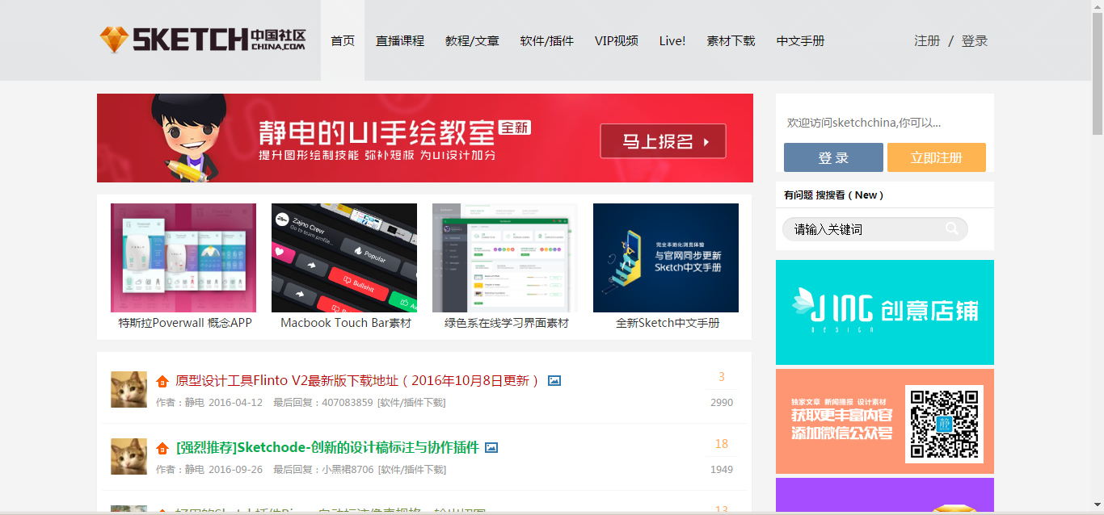Open 特斯拉Poverwall 概念APP thumbnail
This screenshot has height=515, width=1104.
click(183, 257)
